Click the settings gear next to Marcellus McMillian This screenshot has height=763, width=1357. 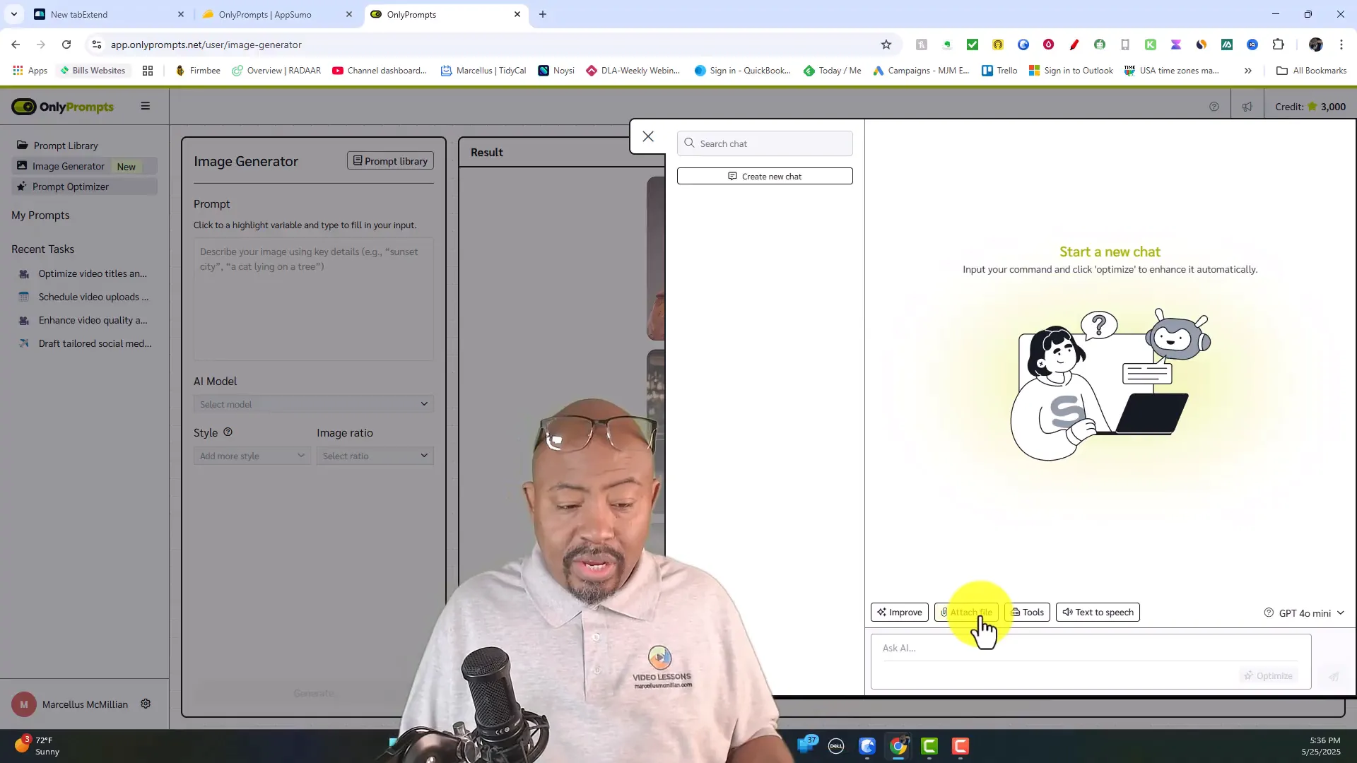pos(146,704)
